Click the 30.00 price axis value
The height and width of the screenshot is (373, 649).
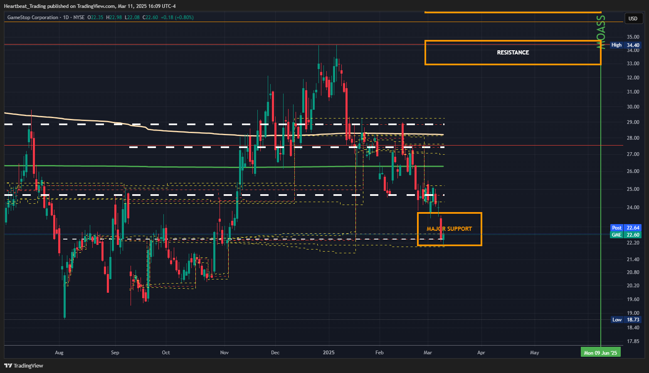(633, 107)
